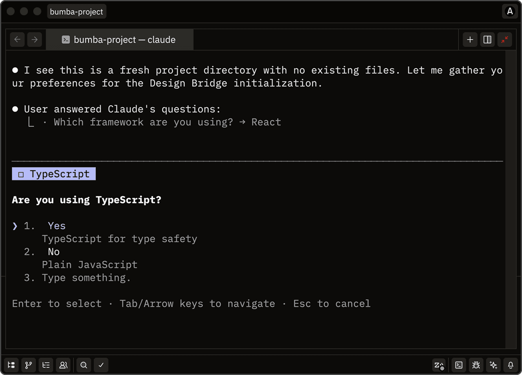Open the notifications bell icon
Screen dimensions: 522x375
pyautogui.click(x=511, y=365)
